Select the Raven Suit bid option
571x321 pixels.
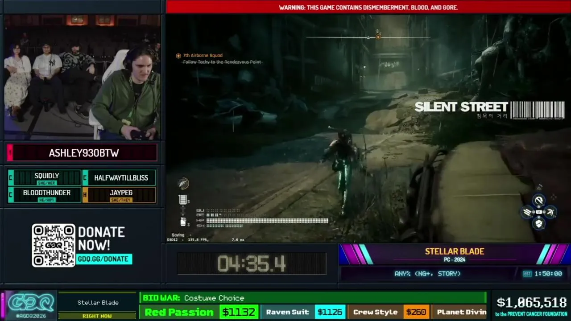click(x=288, y=312)
